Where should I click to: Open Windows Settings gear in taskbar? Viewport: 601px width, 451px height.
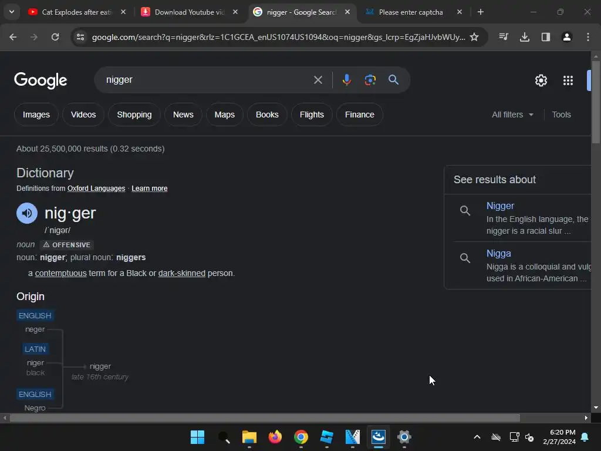pos(404,437)
